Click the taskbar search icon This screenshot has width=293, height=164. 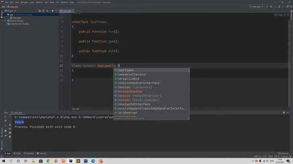pyautogui.click(x=11, y=161)
